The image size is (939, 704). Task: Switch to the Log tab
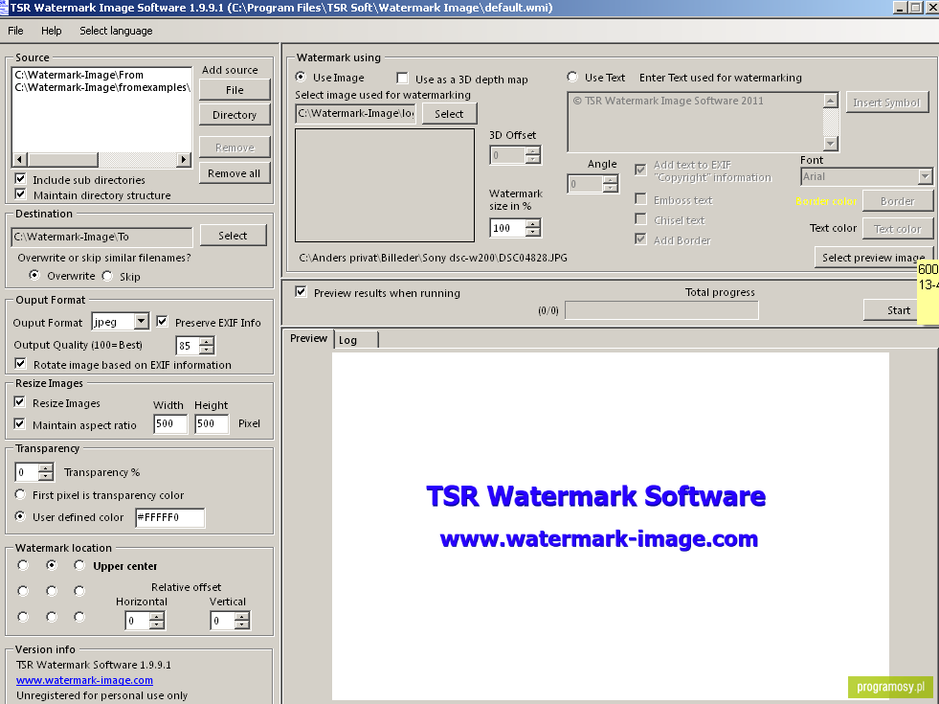pos(356,340)
